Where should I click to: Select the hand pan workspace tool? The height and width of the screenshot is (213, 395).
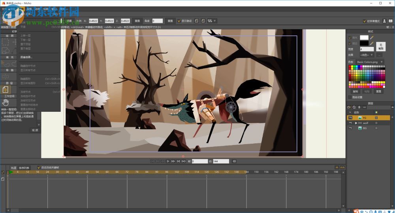5,102
